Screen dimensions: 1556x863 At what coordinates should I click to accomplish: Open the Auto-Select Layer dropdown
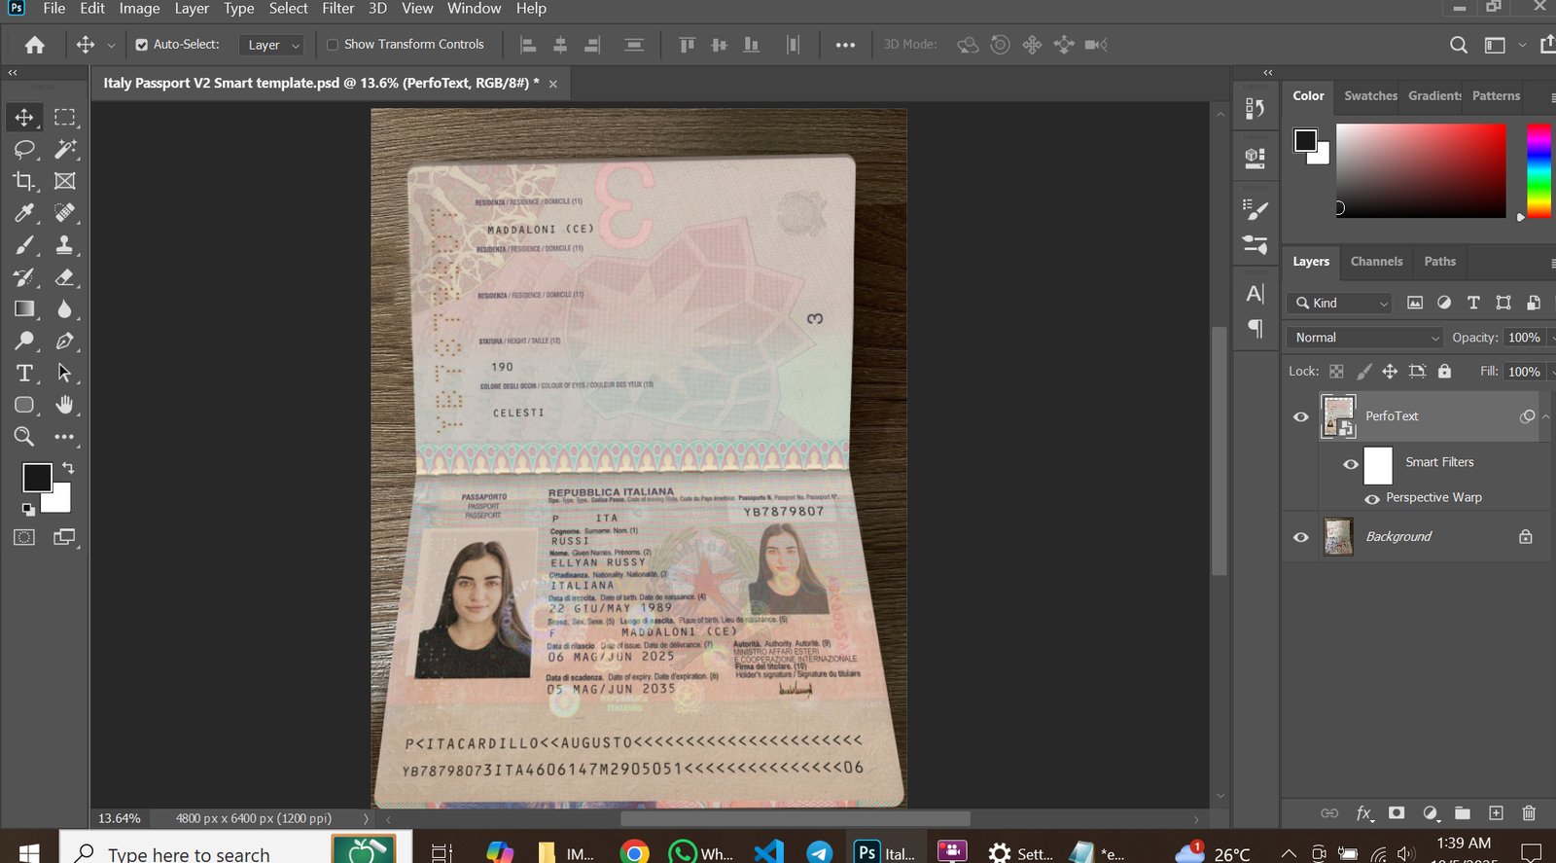tap(273, 45)
